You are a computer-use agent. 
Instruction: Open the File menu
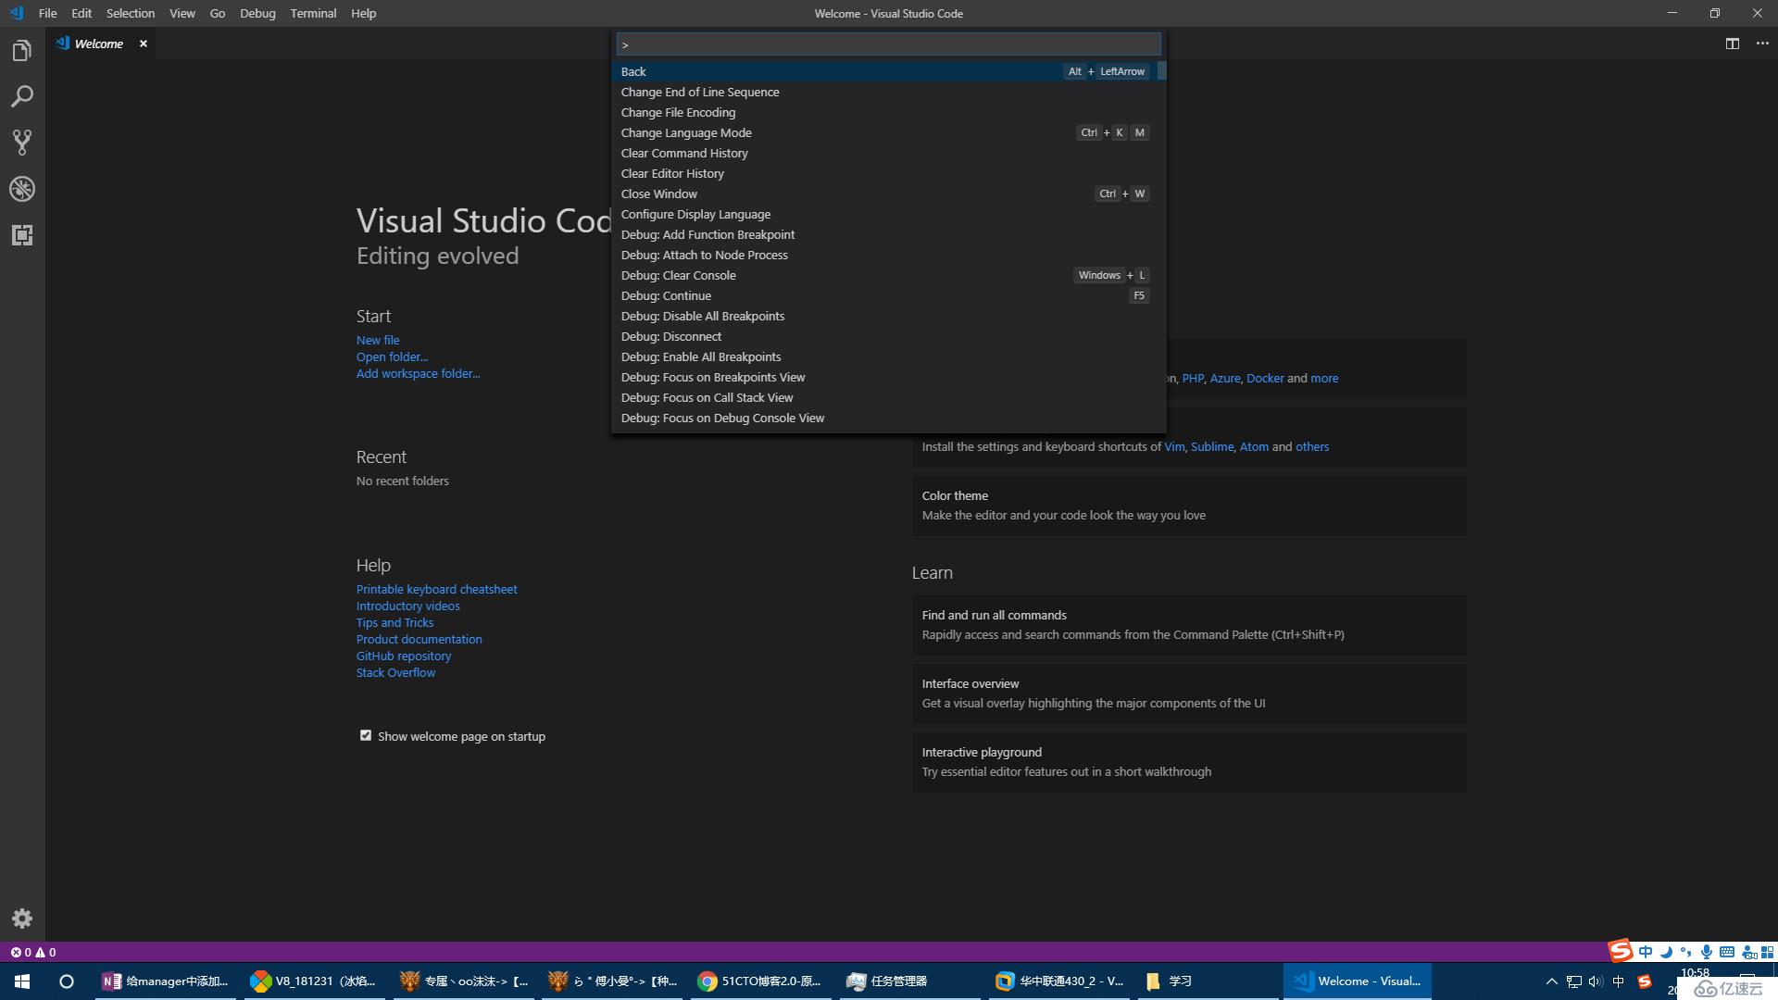[48, 13]
